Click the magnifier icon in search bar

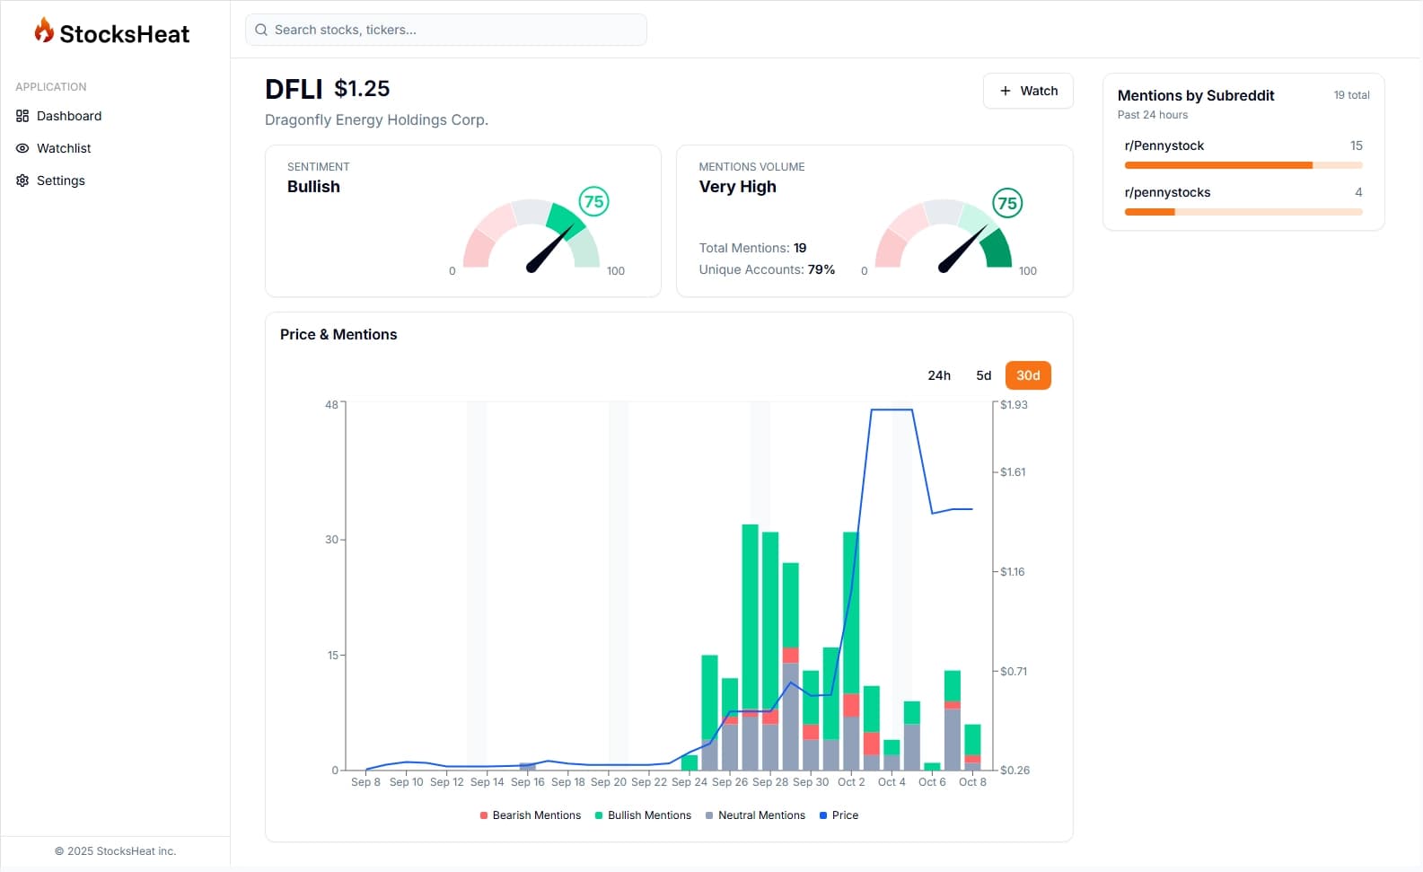coord(261,30)
